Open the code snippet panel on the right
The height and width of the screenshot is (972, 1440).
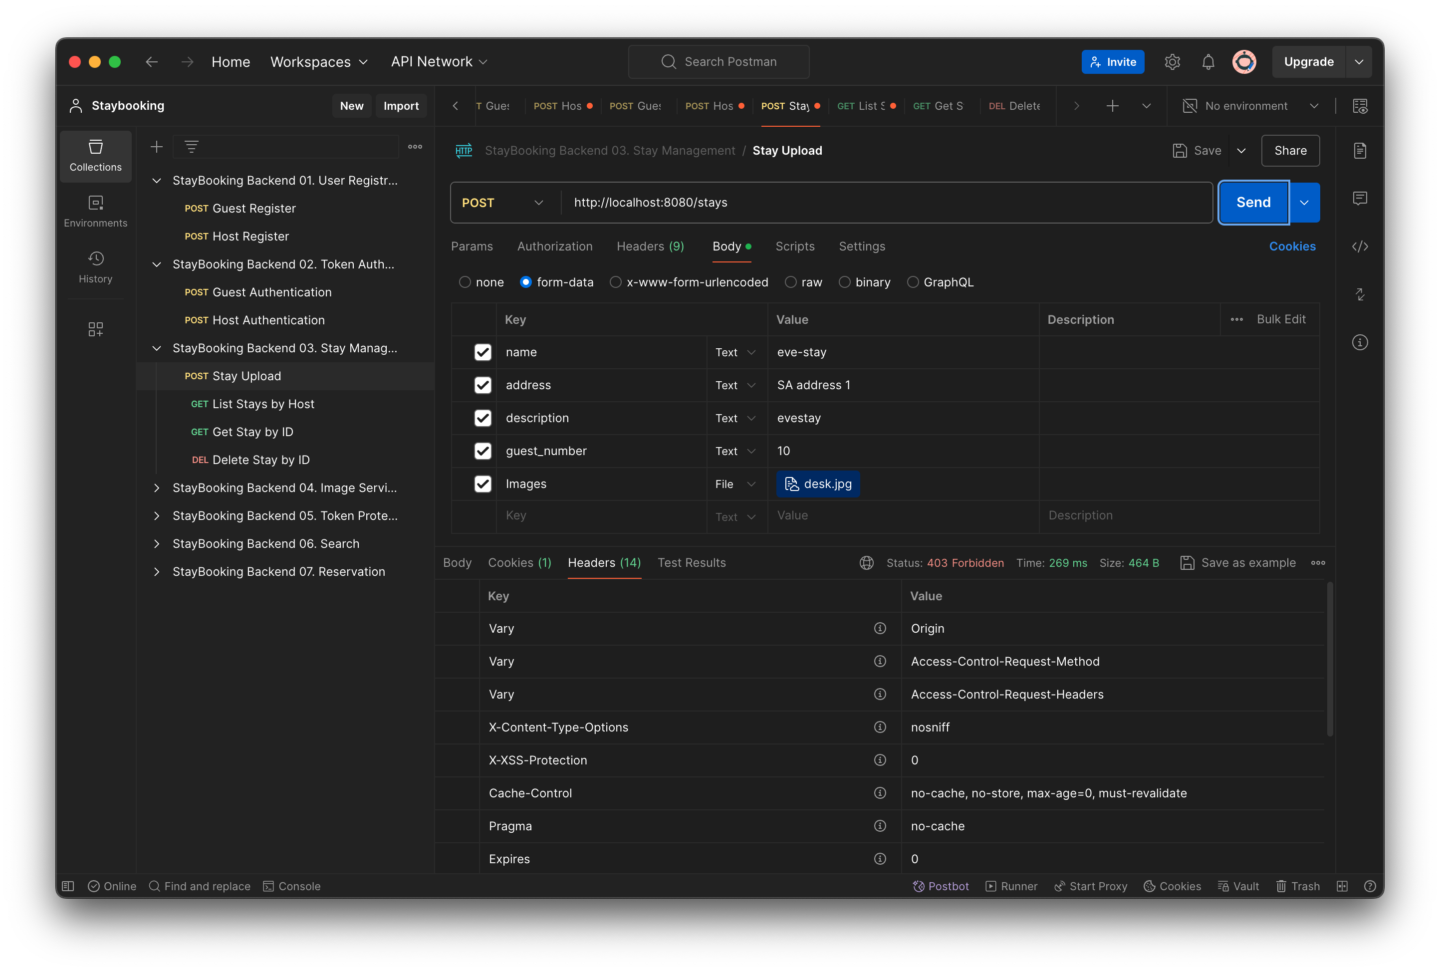1360,246
